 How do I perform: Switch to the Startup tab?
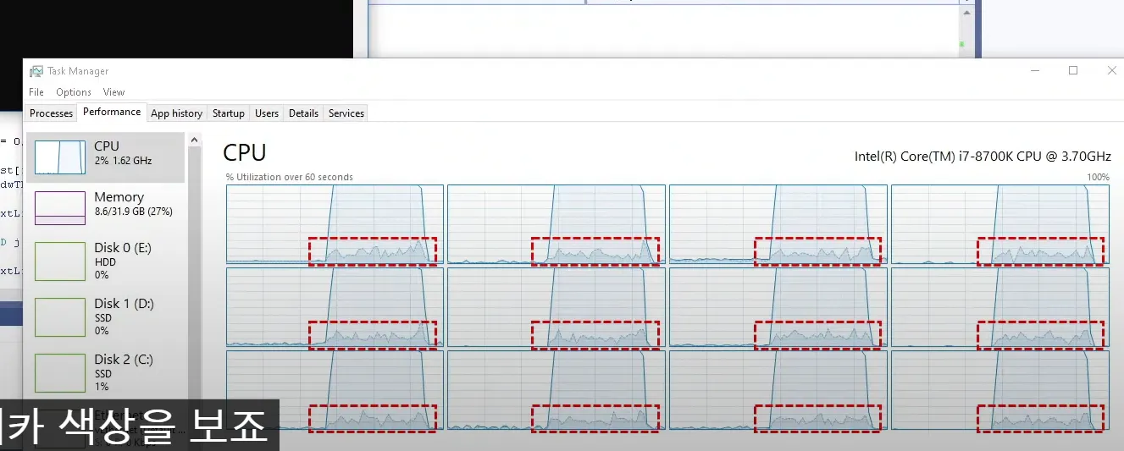point(229,113)
